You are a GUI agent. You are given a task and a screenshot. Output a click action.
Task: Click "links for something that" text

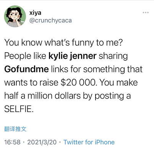[97, 69]
